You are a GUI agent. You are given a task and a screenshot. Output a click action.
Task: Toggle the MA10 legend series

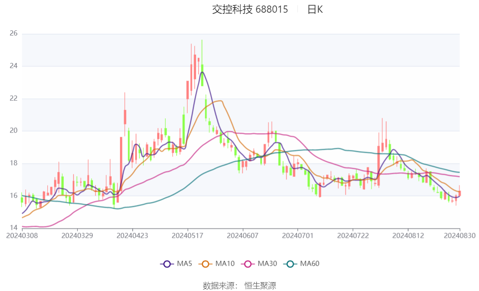217,264
